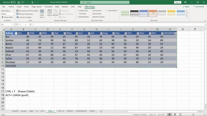Click the horizontal scrollbar track
This screenshot has width=207, height=116.
[x=165, y=111]
